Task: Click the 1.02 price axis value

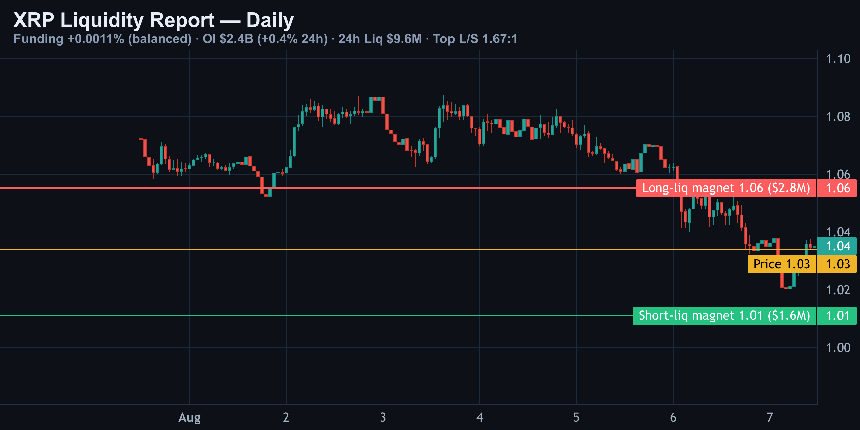Action: [838, 290]
